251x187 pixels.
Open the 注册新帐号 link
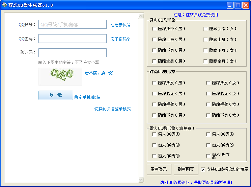pos(120,25)
